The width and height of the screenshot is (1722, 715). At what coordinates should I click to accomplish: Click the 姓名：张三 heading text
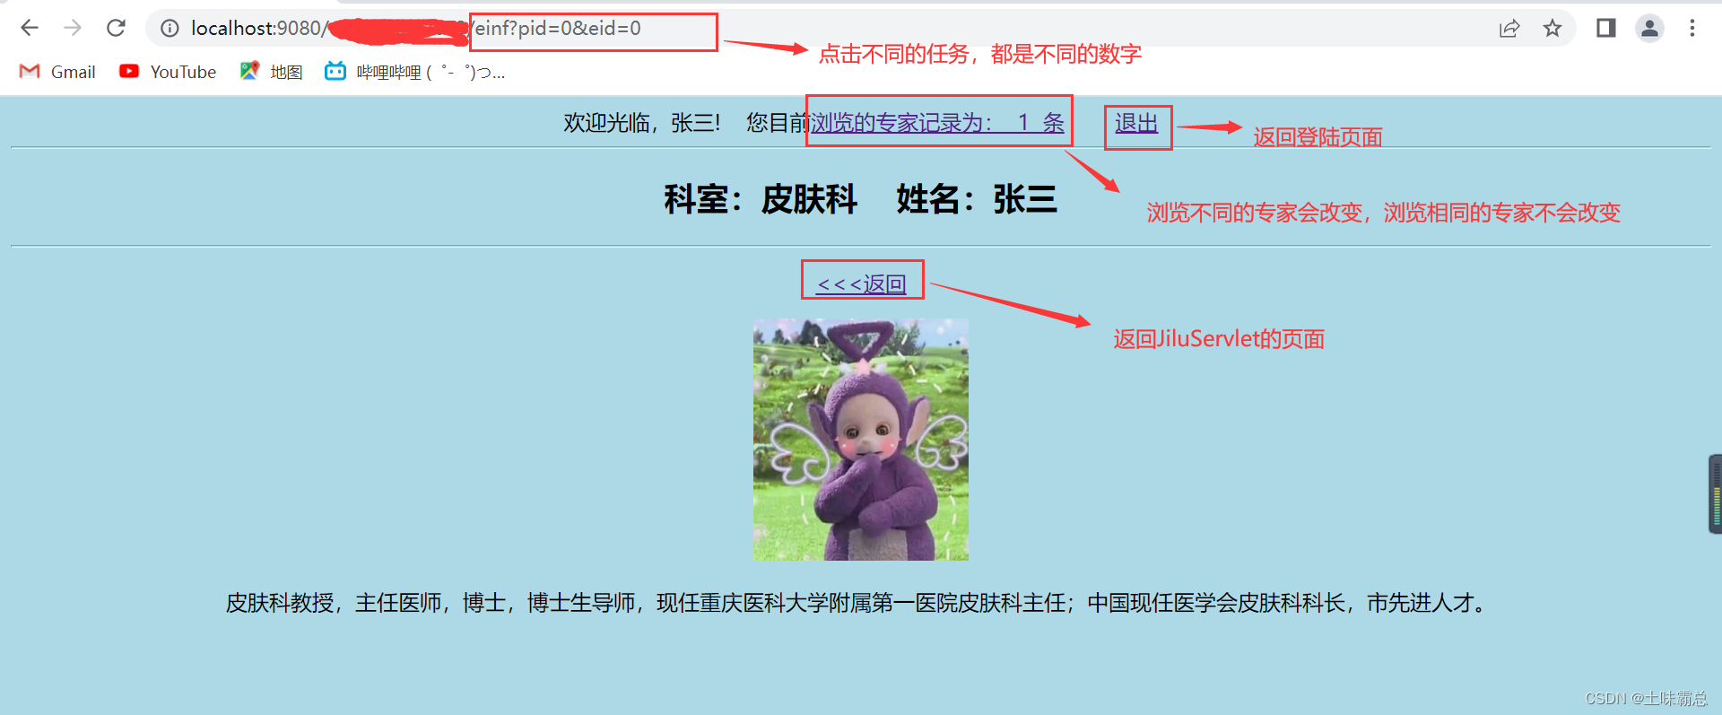977,199
